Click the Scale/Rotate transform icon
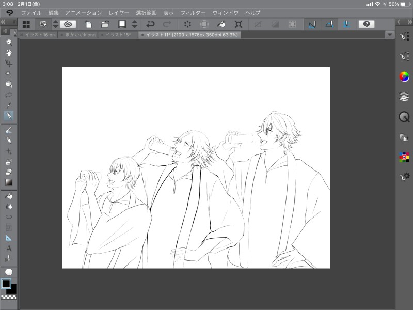 pos(239,24)
